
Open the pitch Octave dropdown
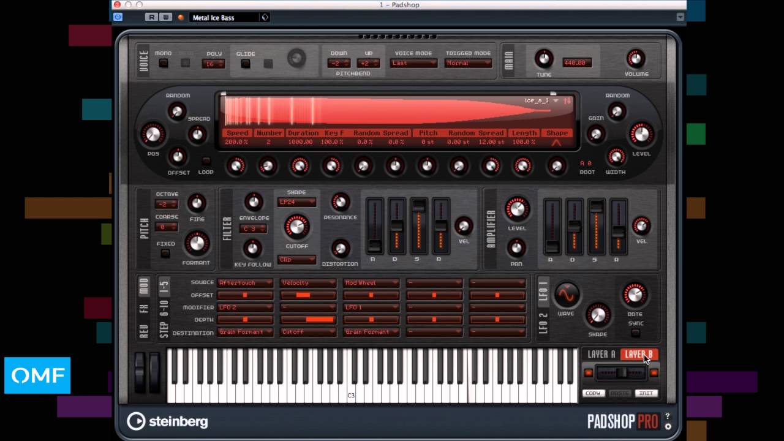click(x=166, y=204)
